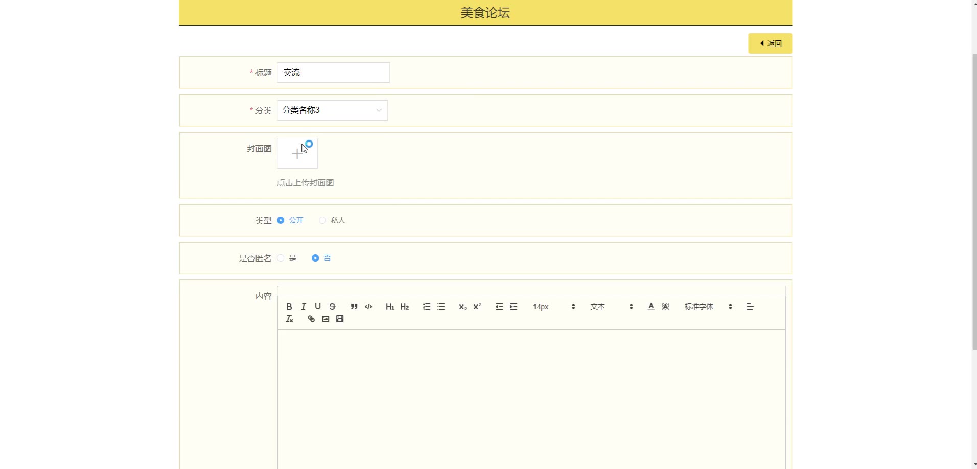The height and width of the screenshot is (469, 977).
Task: Insert a video into the editor
Action: (340, 319)
